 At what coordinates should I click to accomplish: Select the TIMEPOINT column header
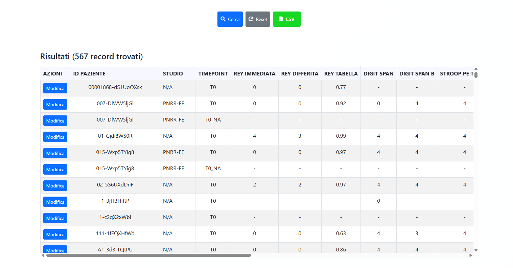213,73
